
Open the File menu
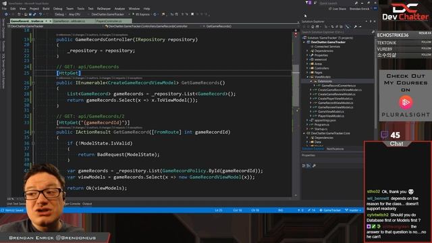pos(4,9)
